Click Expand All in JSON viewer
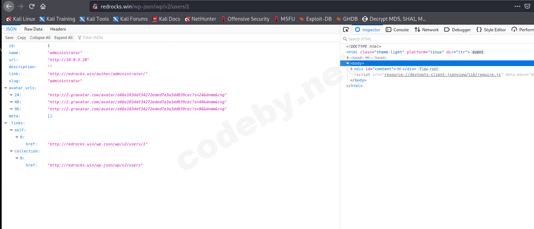 point(63,38)
